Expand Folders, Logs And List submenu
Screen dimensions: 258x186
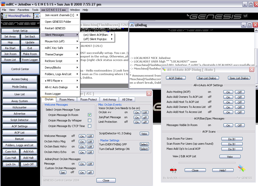60,74
